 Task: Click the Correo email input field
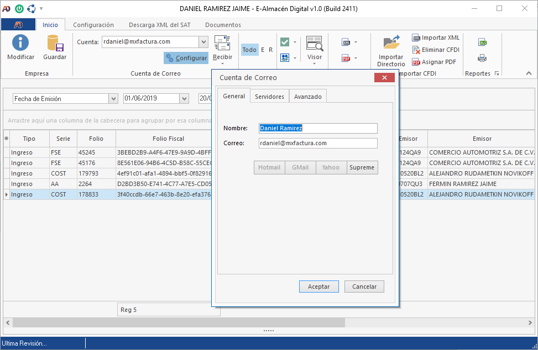pos(317,143)
